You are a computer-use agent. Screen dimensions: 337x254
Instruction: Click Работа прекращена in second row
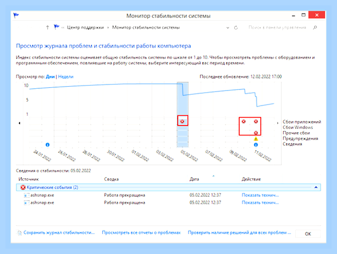pyautogui.click(x=124, y=203)
